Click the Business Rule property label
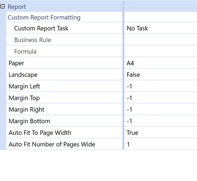The height and width of the screenshot is (181, 197). tap(33, 40)
